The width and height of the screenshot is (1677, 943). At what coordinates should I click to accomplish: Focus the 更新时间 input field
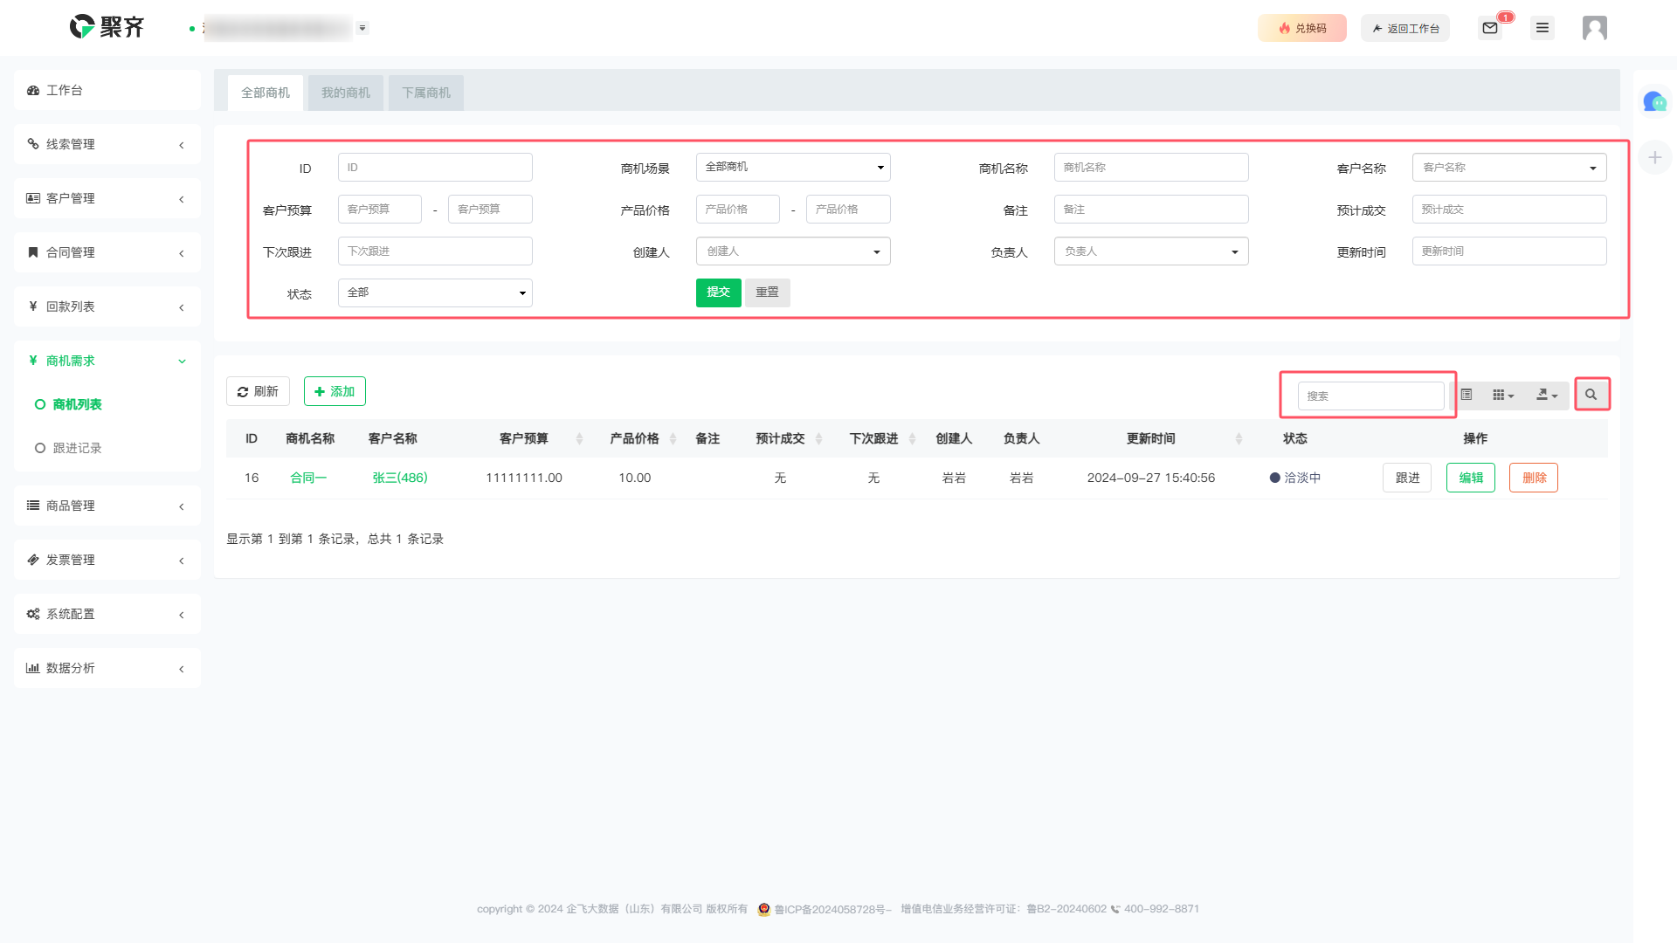click(x=1509, y=251)
